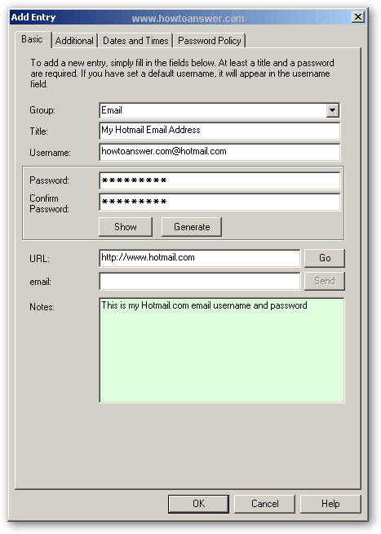The image size is (381, 534).
Task: Select the Confirm Password field
Action: (219, 202)
